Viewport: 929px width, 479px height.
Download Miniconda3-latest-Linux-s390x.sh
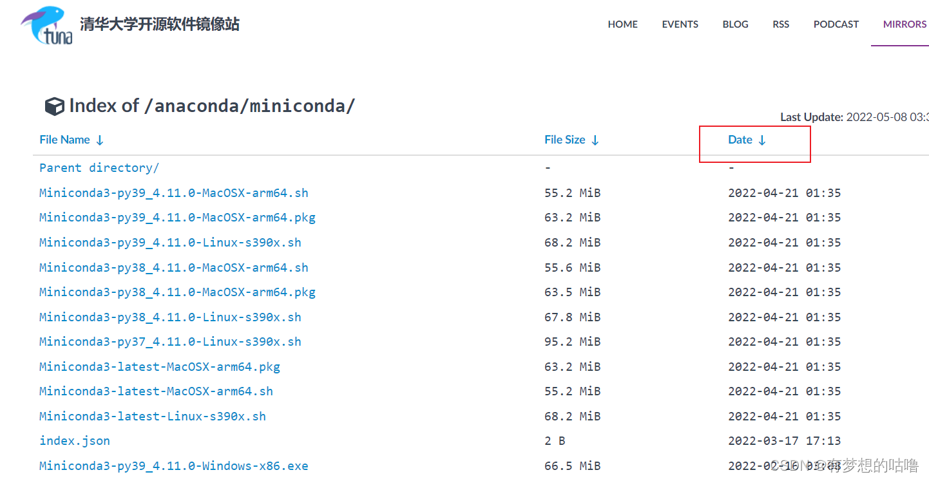click(153, 417)
